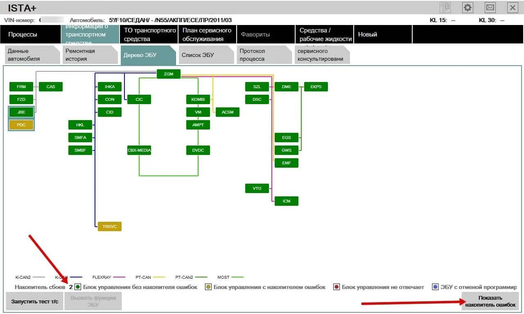Switch to Список ЭБУ tab
The image size is (524, 314).
point(206,55)
